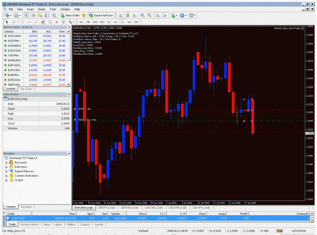
Task: Open the File menu
Action: pyautogui.click(x=11, y=9)
